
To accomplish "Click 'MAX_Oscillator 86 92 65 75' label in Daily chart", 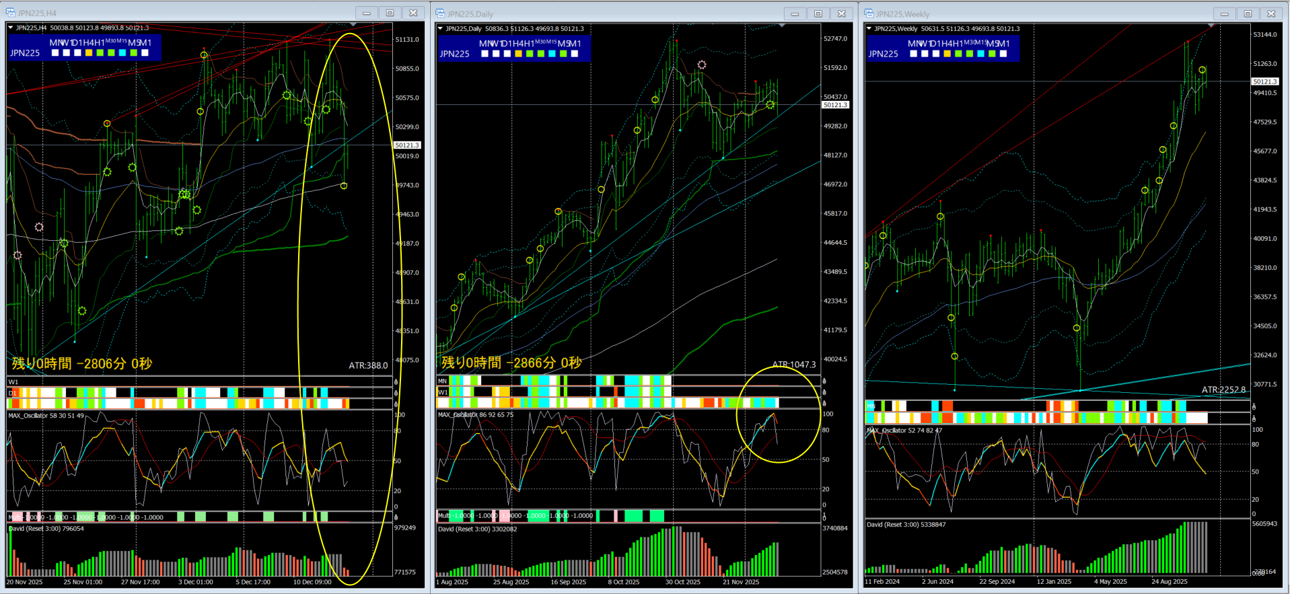I will [476, 415].
